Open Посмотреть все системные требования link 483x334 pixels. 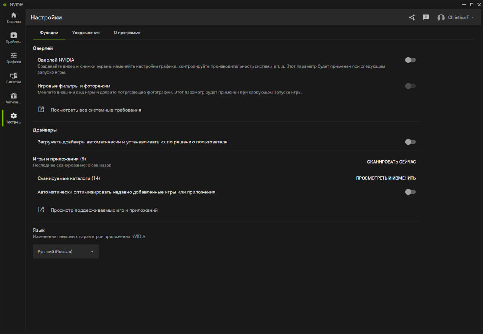point(96,110)
